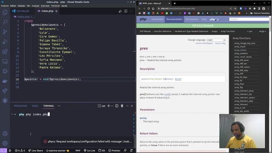Switch to the PROBLEMAS panel tab
Screen dimensions: 272x153
pos(20,106)
